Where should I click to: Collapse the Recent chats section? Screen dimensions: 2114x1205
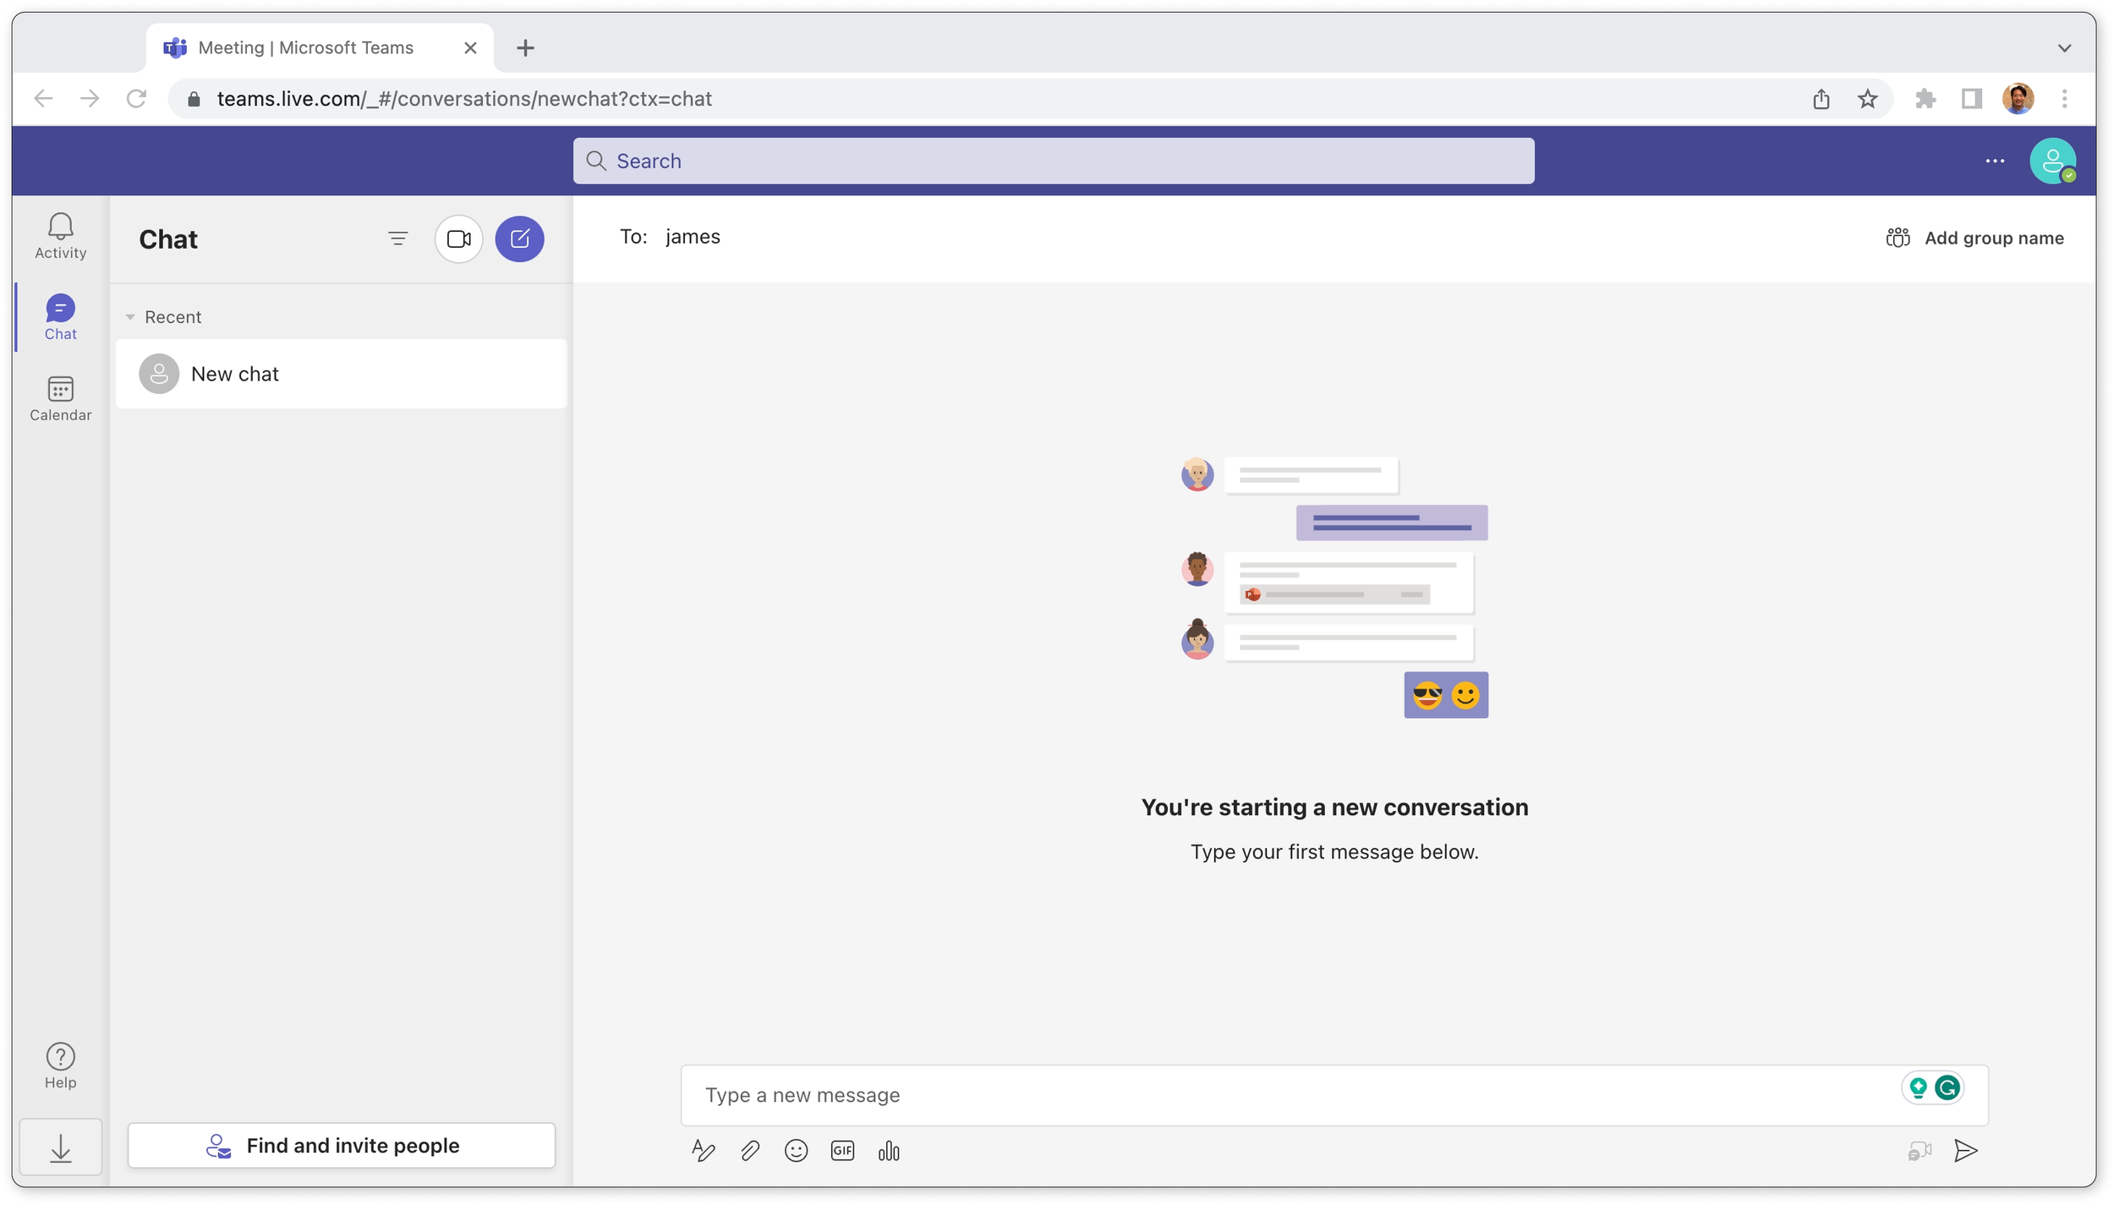point(131,317)
